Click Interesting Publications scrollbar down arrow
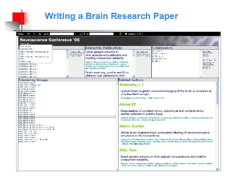 (134, 76)
